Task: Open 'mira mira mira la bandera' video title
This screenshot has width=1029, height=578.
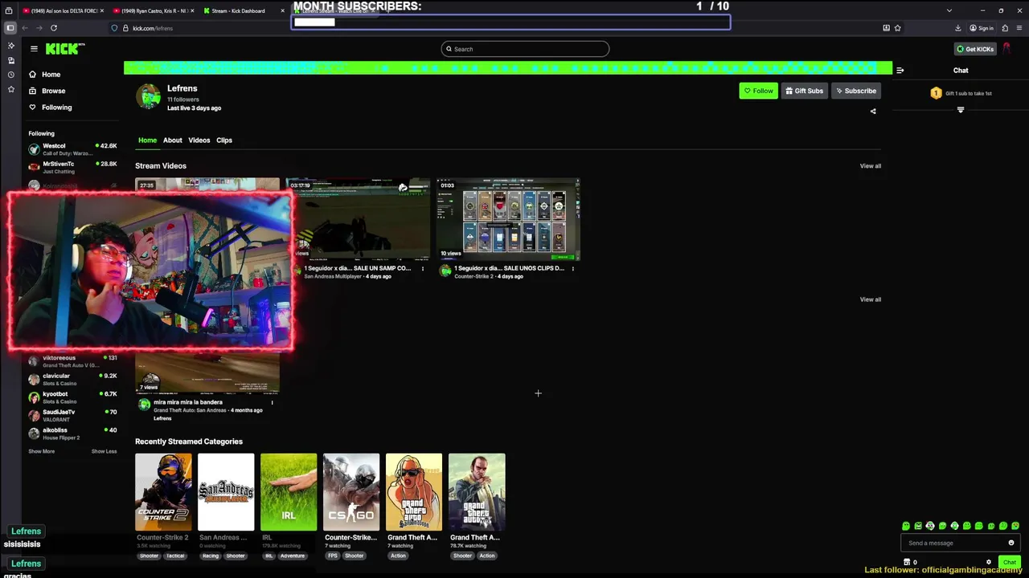Action: coord(188,402)
